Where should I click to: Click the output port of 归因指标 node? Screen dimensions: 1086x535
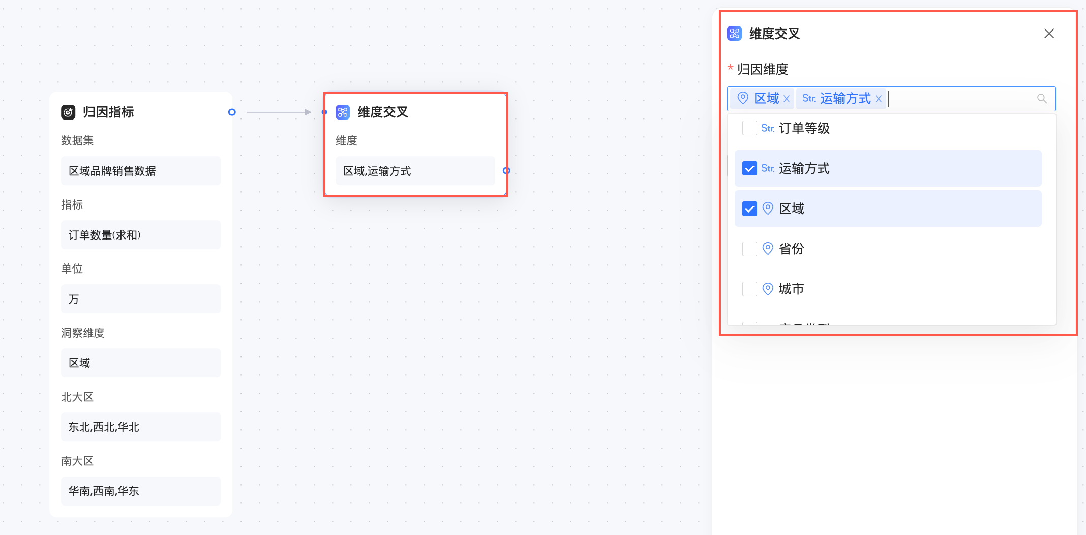[x=232, y=112]
